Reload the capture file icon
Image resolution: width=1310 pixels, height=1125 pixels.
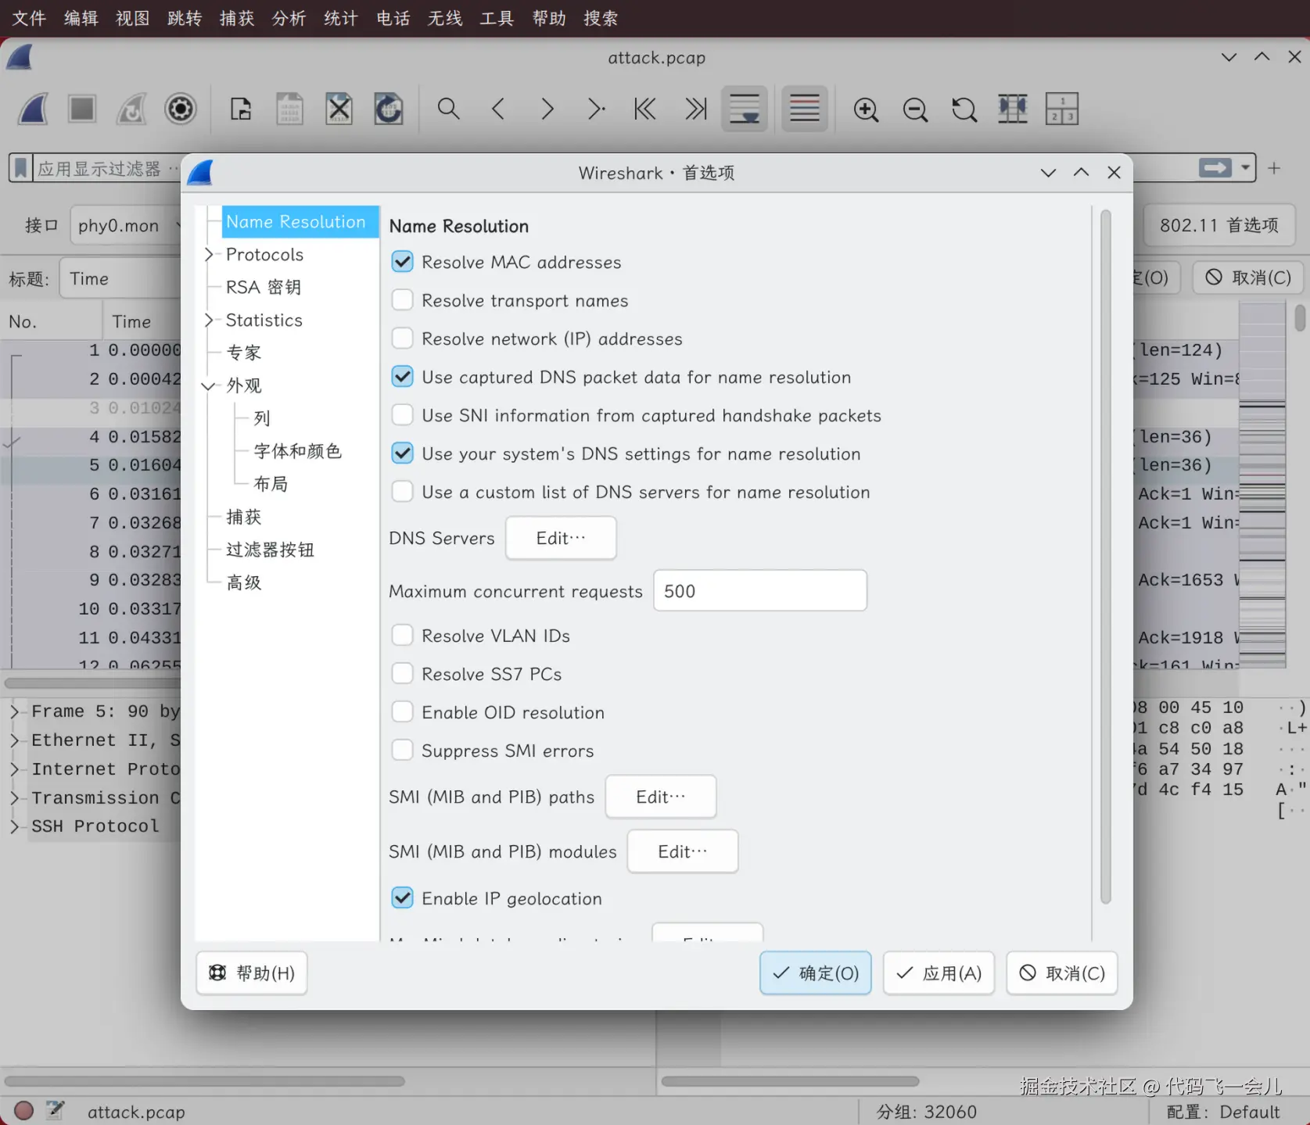[388, 109]
